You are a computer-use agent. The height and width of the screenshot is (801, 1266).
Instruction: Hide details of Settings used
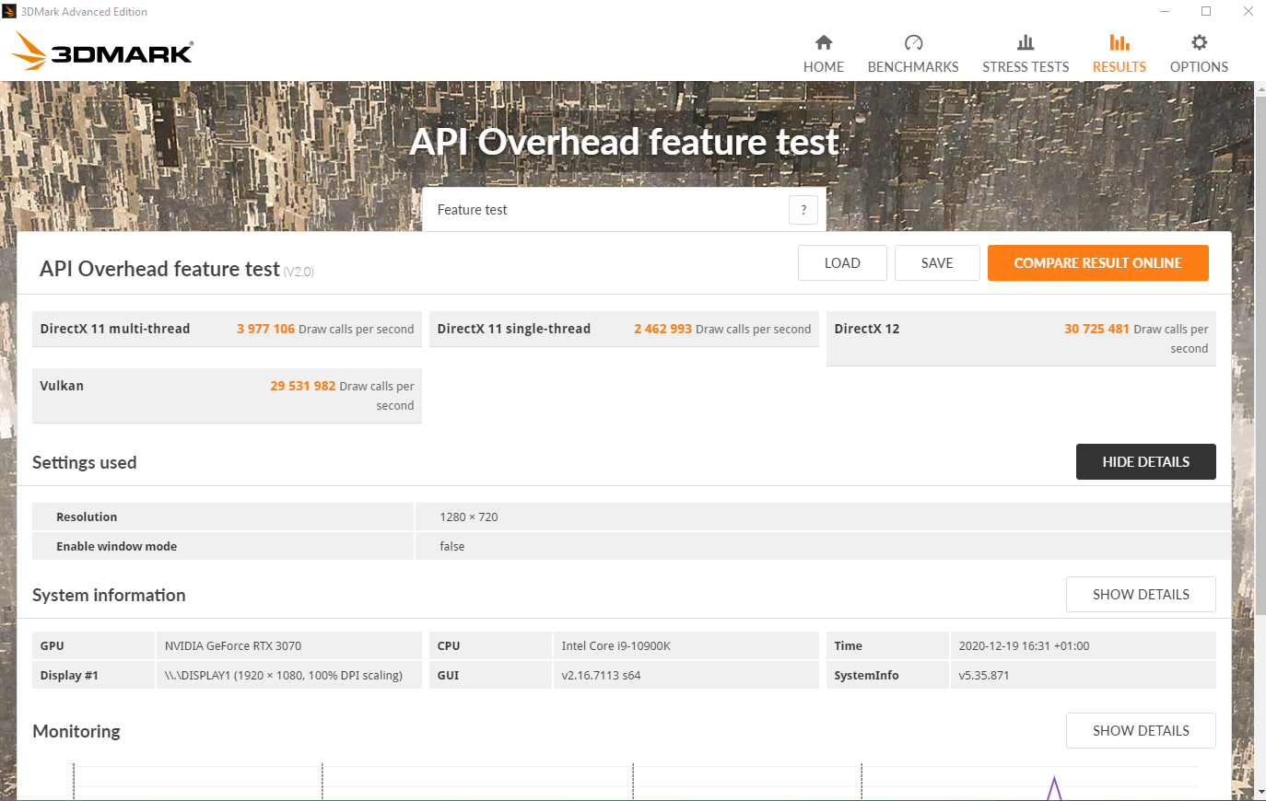click(1145, 462)
